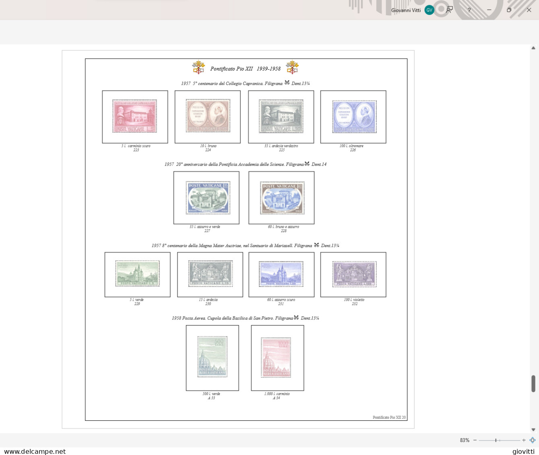Select the 35 L. ardesia verdastro stamp 225
This screenshot has height=455, width=539.
[281, 117]
